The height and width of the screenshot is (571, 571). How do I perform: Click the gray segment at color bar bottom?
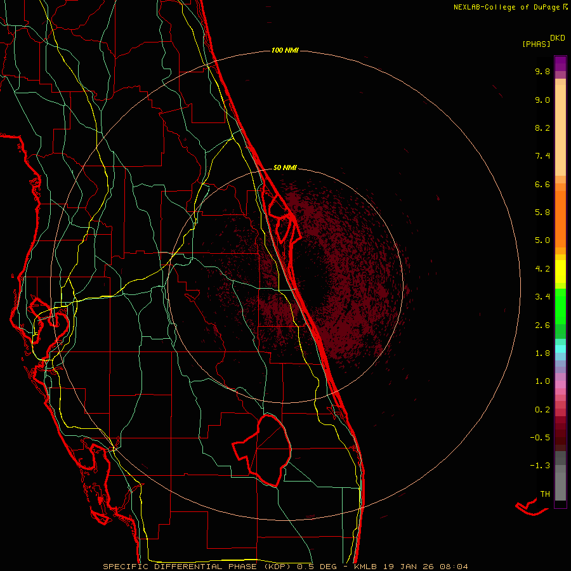pos(560,487)
